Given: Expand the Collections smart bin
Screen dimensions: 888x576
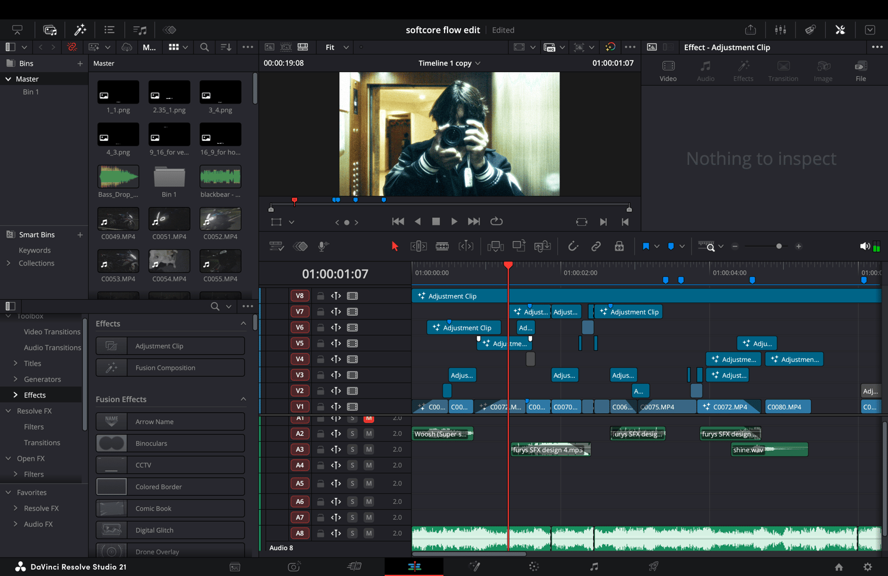Looking at the screenshot, I should 8,263.
